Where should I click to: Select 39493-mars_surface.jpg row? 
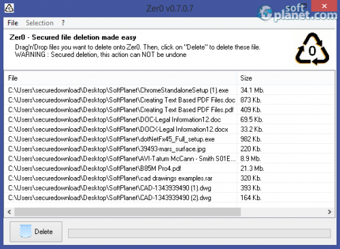(x=169, y=149)
